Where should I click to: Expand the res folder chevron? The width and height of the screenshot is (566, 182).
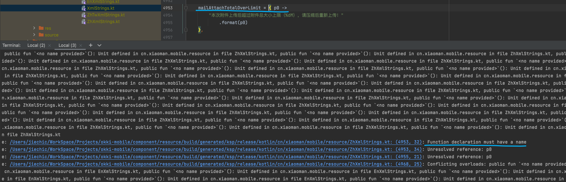point(34,28)
